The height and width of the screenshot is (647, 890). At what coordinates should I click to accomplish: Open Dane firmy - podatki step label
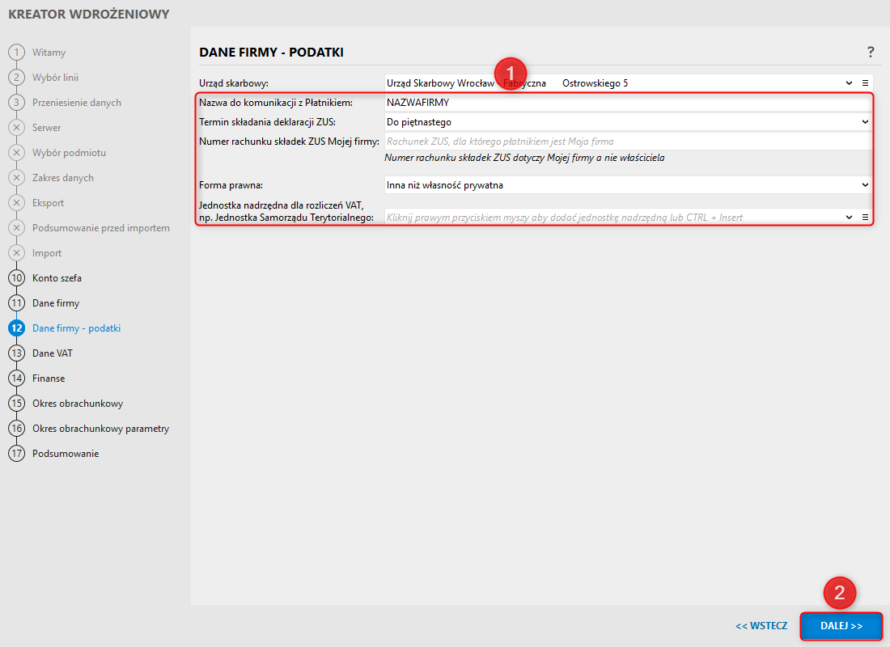(x=76, y=328)
